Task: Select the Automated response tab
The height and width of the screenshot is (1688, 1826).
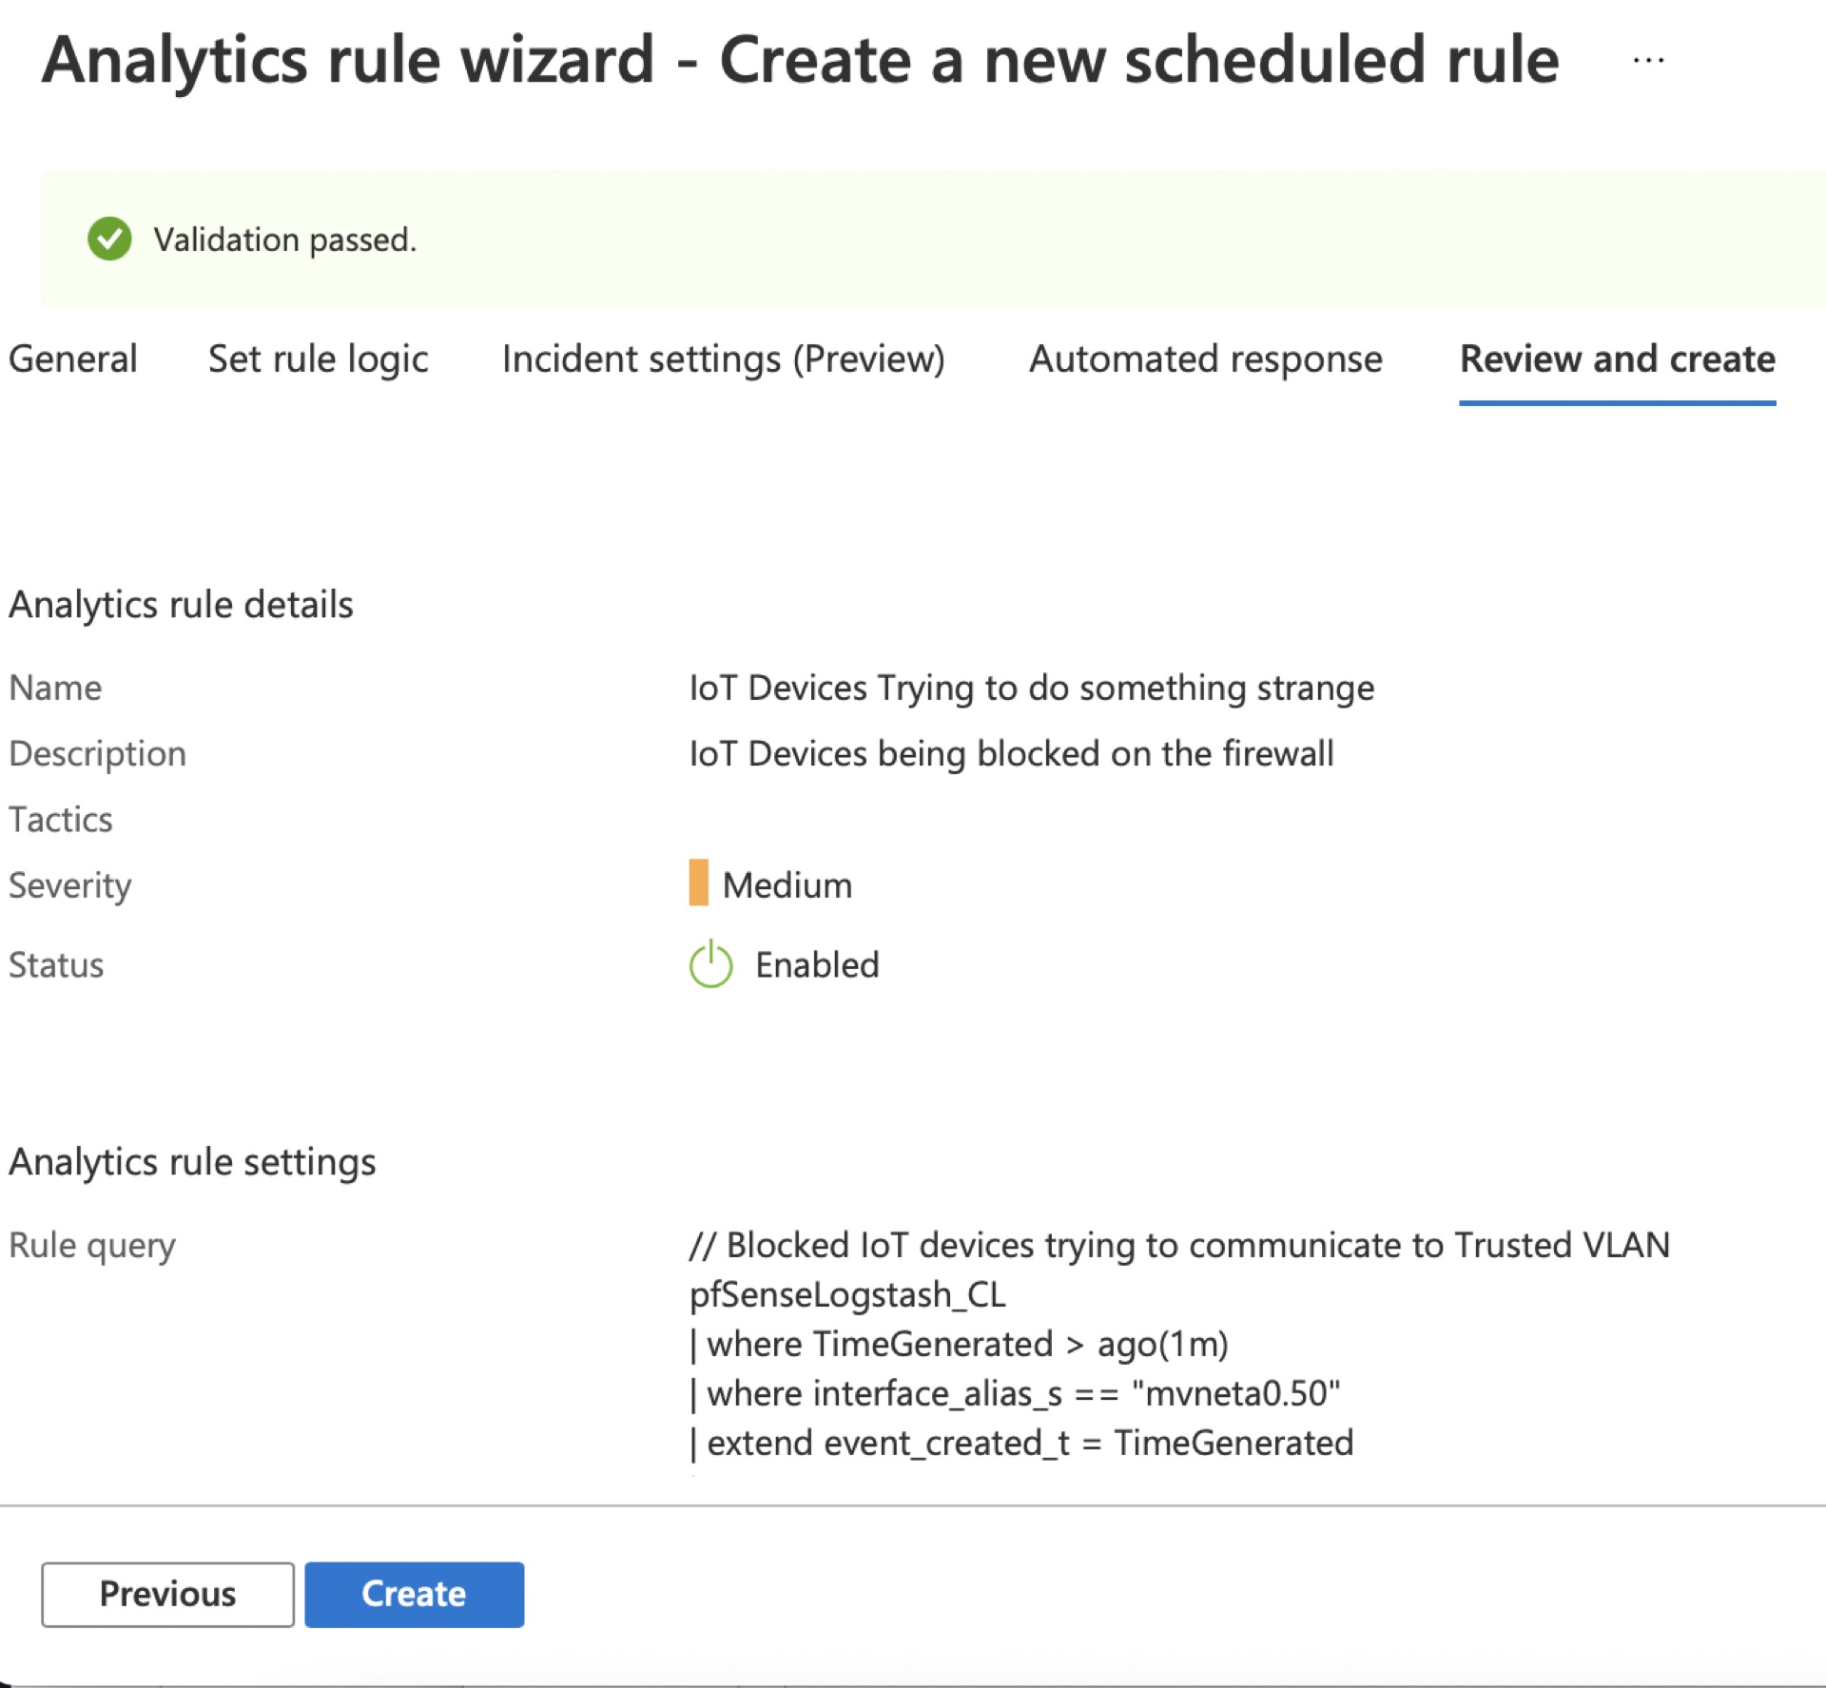Action: (1205, 359)
